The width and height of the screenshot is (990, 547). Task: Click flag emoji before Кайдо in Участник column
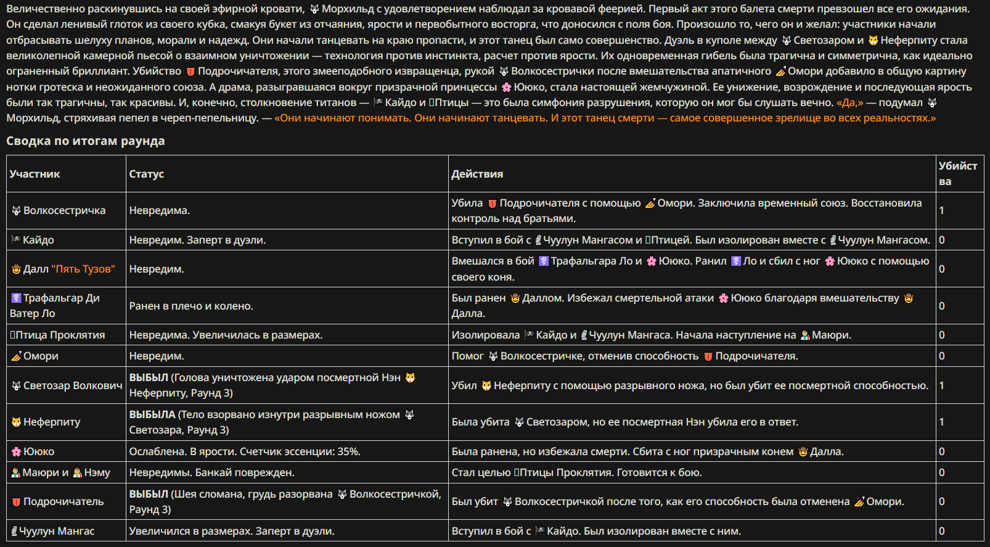coord(16,240)
